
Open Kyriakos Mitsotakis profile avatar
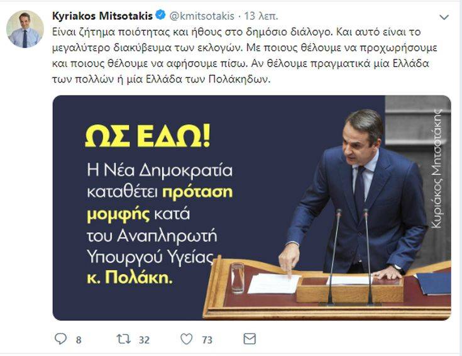click(x=25, y=29)
